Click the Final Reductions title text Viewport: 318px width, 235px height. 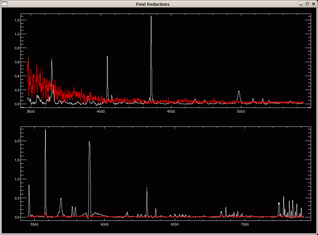153,4
